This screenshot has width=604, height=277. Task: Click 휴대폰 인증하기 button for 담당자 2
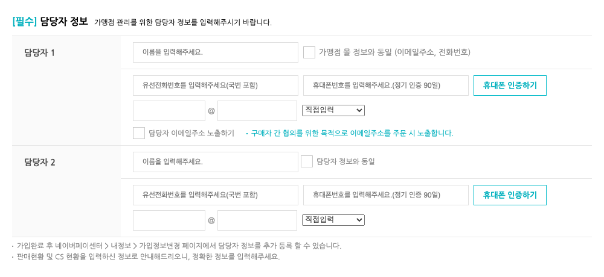tap(510, 195)
